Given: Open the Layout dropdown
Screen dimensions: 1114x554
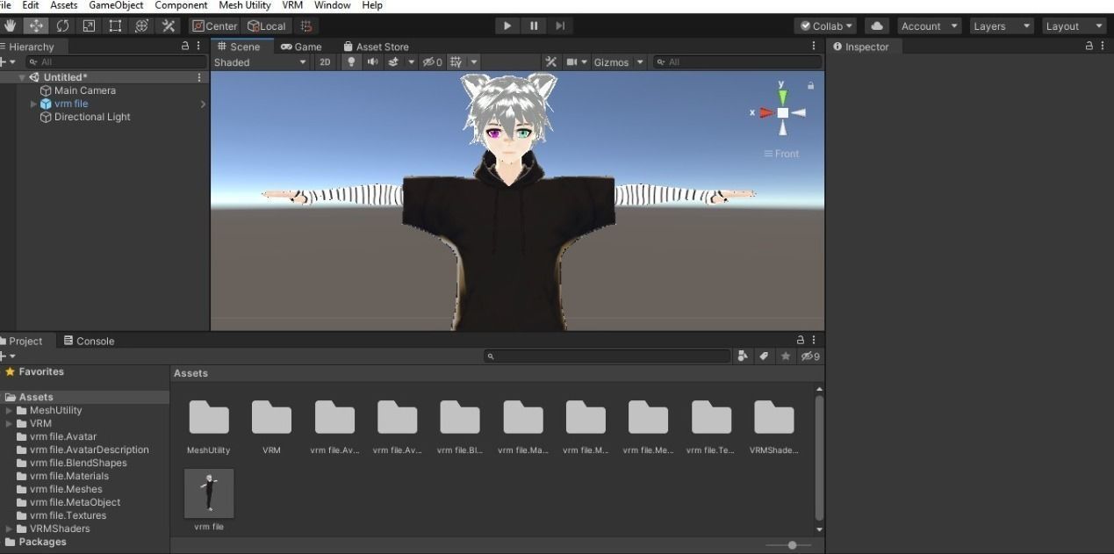Looking at the screenshot, I should click(1074, 26).
